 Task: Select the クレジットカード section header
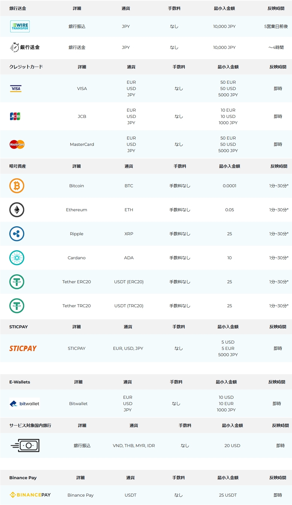[26, 67]
